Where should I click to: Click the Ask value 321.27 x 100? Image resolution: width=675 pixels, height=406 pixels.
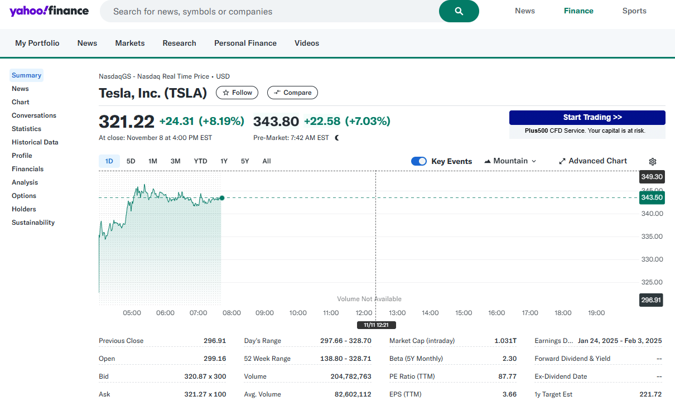coord(205,394)
